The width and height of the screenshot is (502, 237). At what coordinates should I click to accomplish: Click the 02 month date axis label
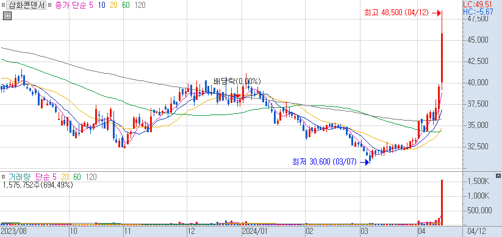click(310, 231)
